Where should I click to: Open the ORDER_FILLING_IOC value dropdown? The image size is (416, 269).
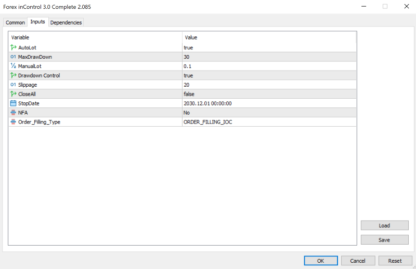pos(269,122)
